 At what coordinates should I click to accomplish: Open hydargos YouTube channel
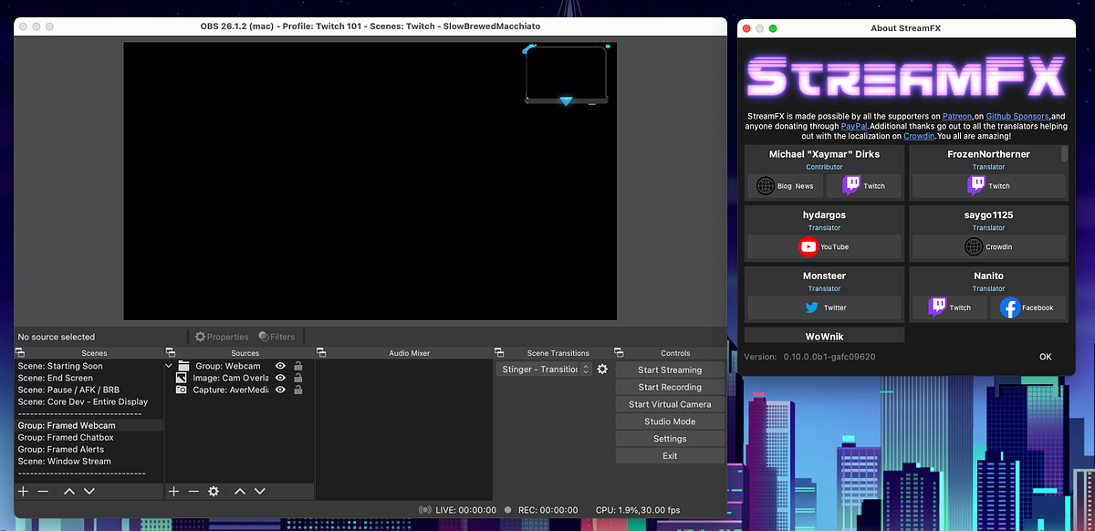[x=824, y=246]
